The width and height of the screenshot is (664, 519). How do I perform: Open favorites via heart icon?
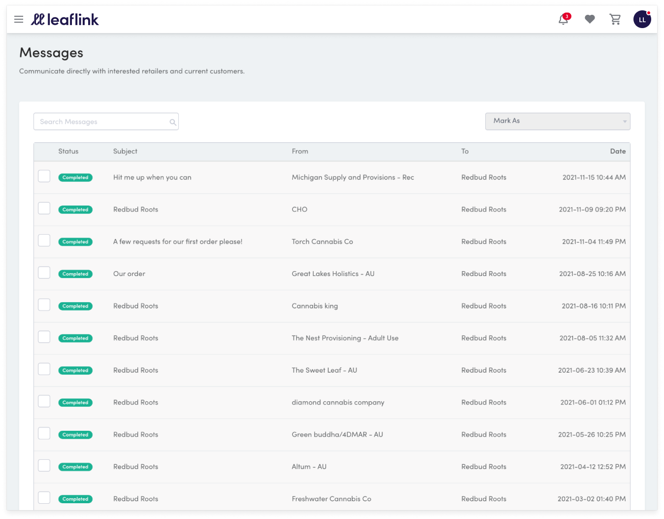pos(590,19)
